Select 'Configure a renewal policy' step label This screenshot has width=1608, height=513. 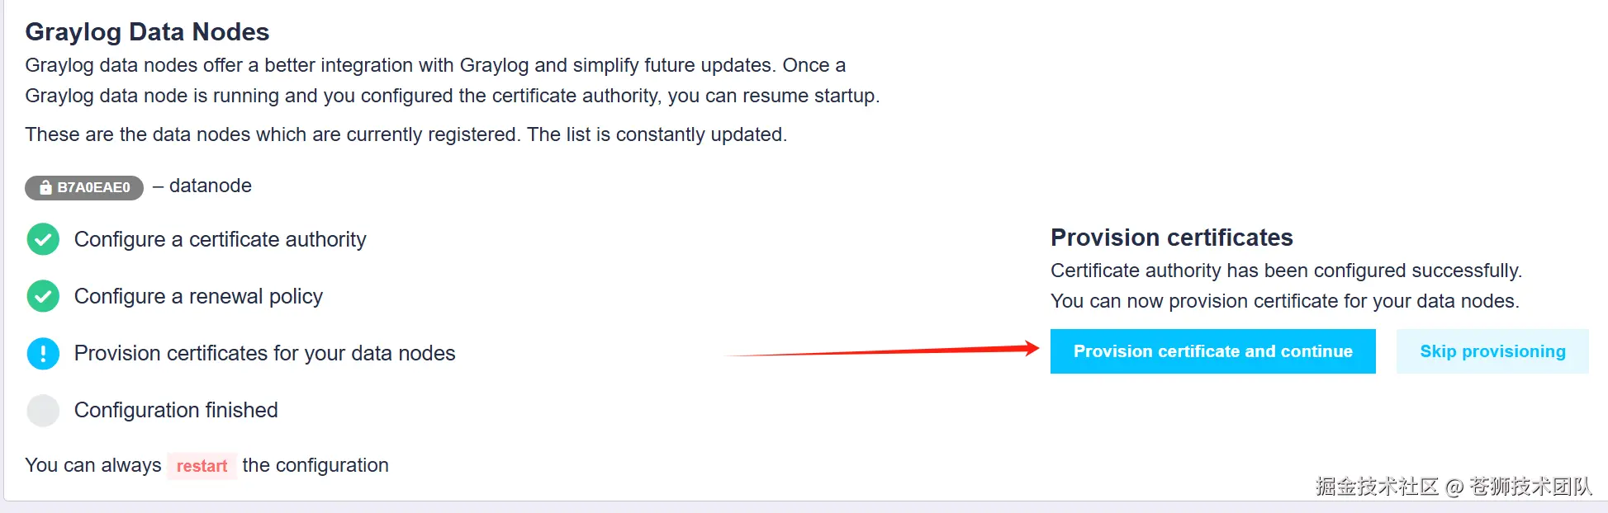click(198, 296)
